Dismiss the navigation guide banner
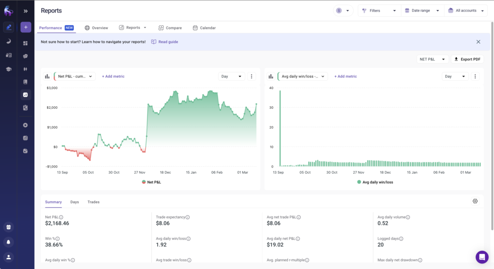 [478, 42]
